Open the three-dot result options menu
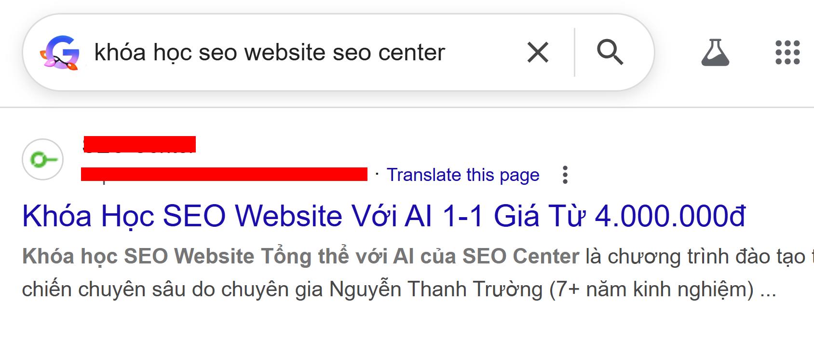 (565, 175)
